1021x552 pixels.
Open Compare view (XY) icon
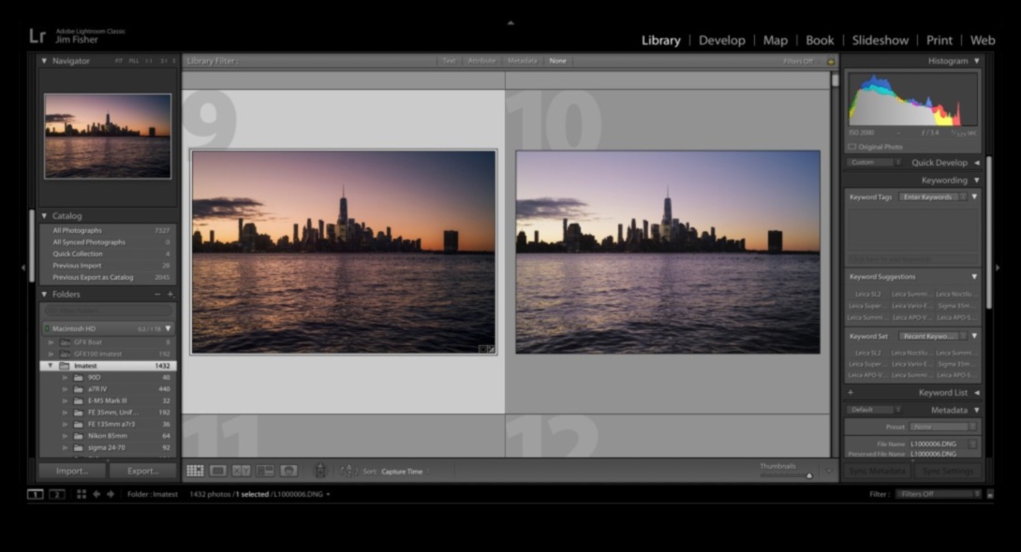coord(242,471)
